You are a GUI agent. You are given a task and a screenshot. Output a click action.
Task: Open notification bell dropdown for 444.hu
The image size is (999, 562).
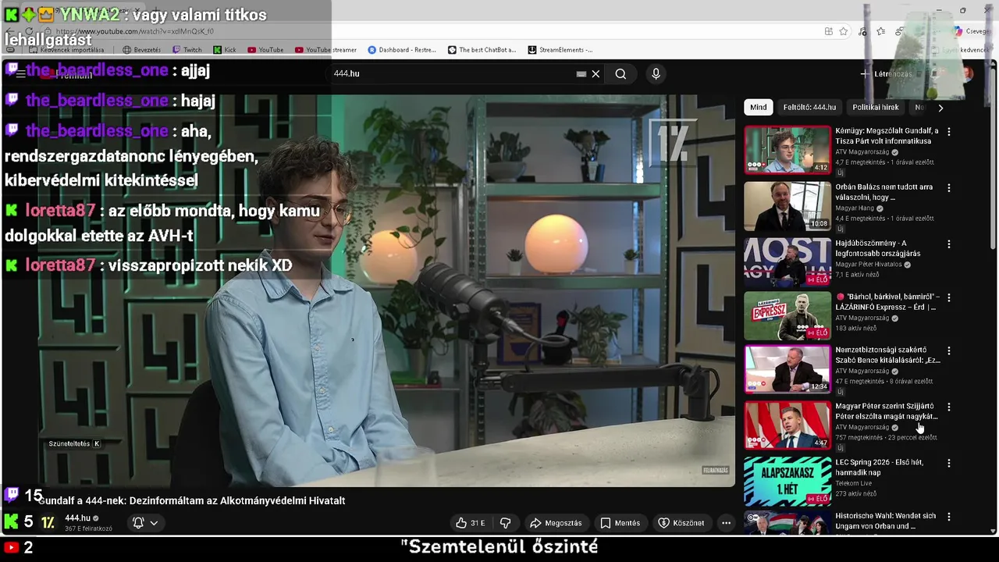[145, 523]
